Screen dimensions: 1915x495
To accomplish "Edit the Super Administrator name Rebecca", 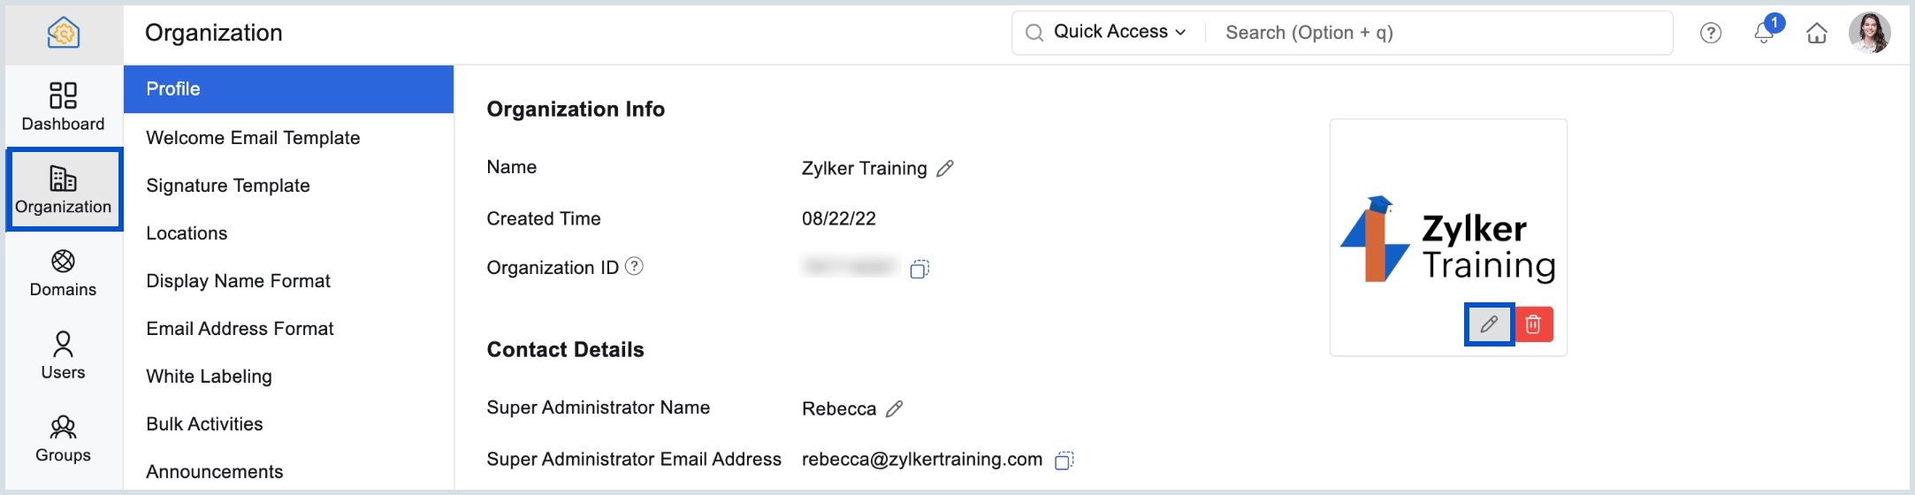I will point(895,408).
